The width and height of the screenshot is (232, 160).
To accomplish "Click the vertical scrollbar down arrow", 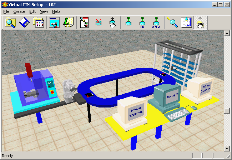I will click(226, 148).
